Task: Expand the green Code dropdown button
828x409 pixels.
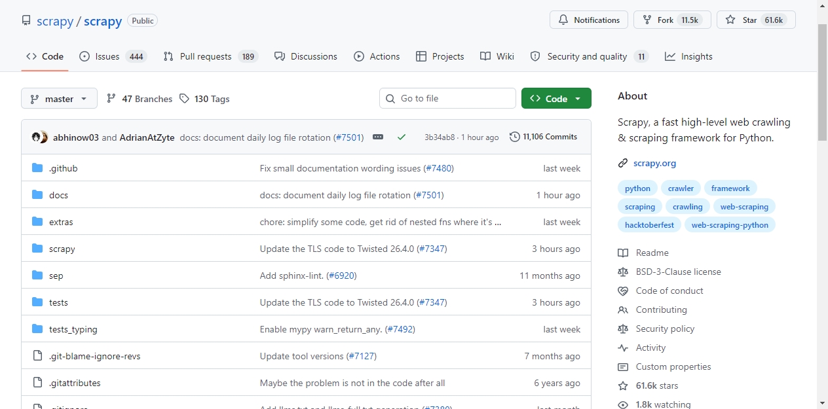Action: (556, 98)
